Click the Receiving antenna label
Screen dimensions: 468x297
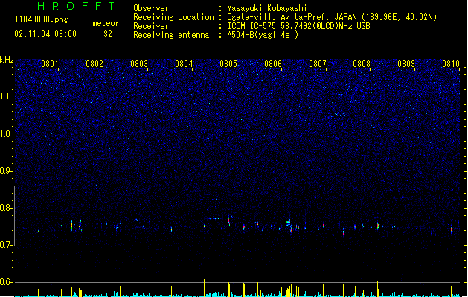pos(171,35)
